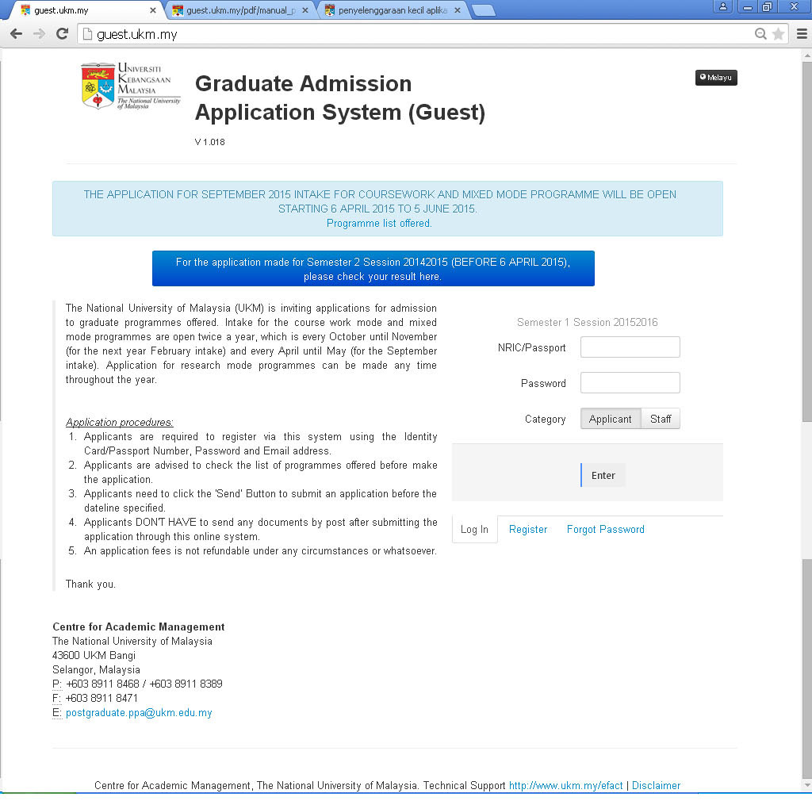Reload the page with refresh icon
The height and width of the screenshot is (801, 812).
point(62,34)
